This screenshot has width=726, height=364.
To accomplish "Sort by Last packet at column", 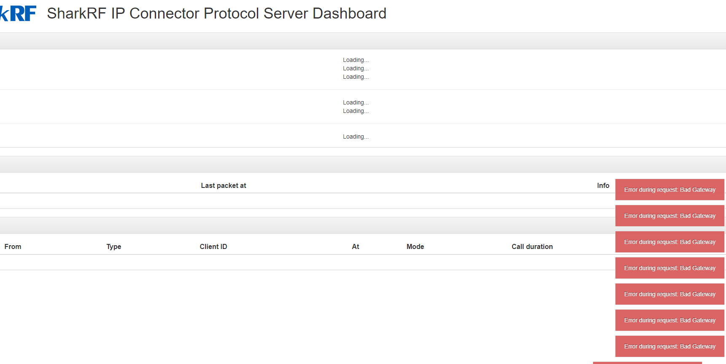I will (223, 185).
